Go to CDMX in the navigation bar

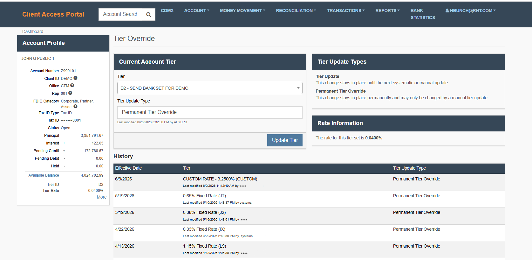coord(167,11)
